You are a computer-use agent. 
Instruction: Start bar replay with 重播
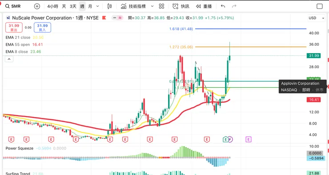pos(204,6)
